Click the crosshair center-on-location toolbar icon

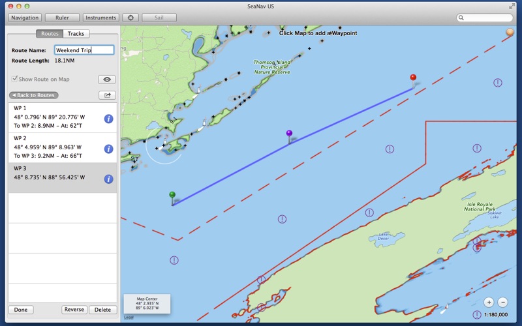pyautogui.click(x=130, y=18)
